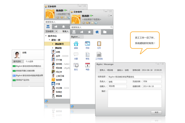Screen dimensions: 185x123
Task: Select the puzzle-piece plugins tab
Action: pyautogui.click(x=97, y=32)
